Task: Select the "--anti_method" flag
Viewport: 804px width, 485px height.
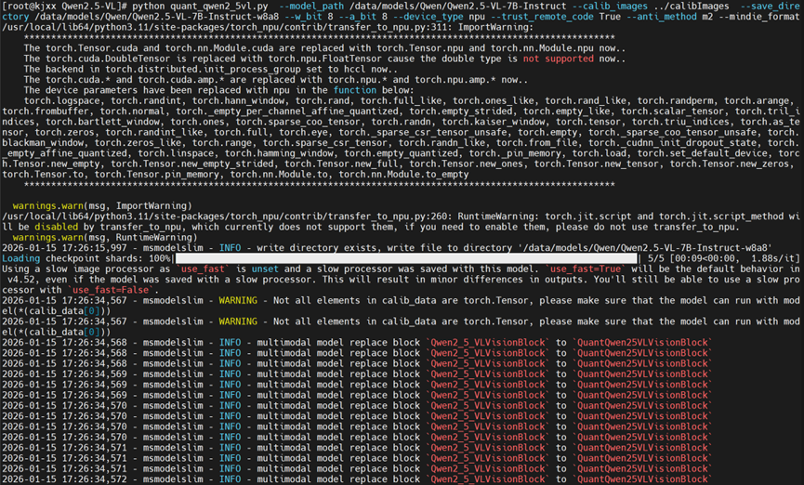Action: tap(662, 17)
